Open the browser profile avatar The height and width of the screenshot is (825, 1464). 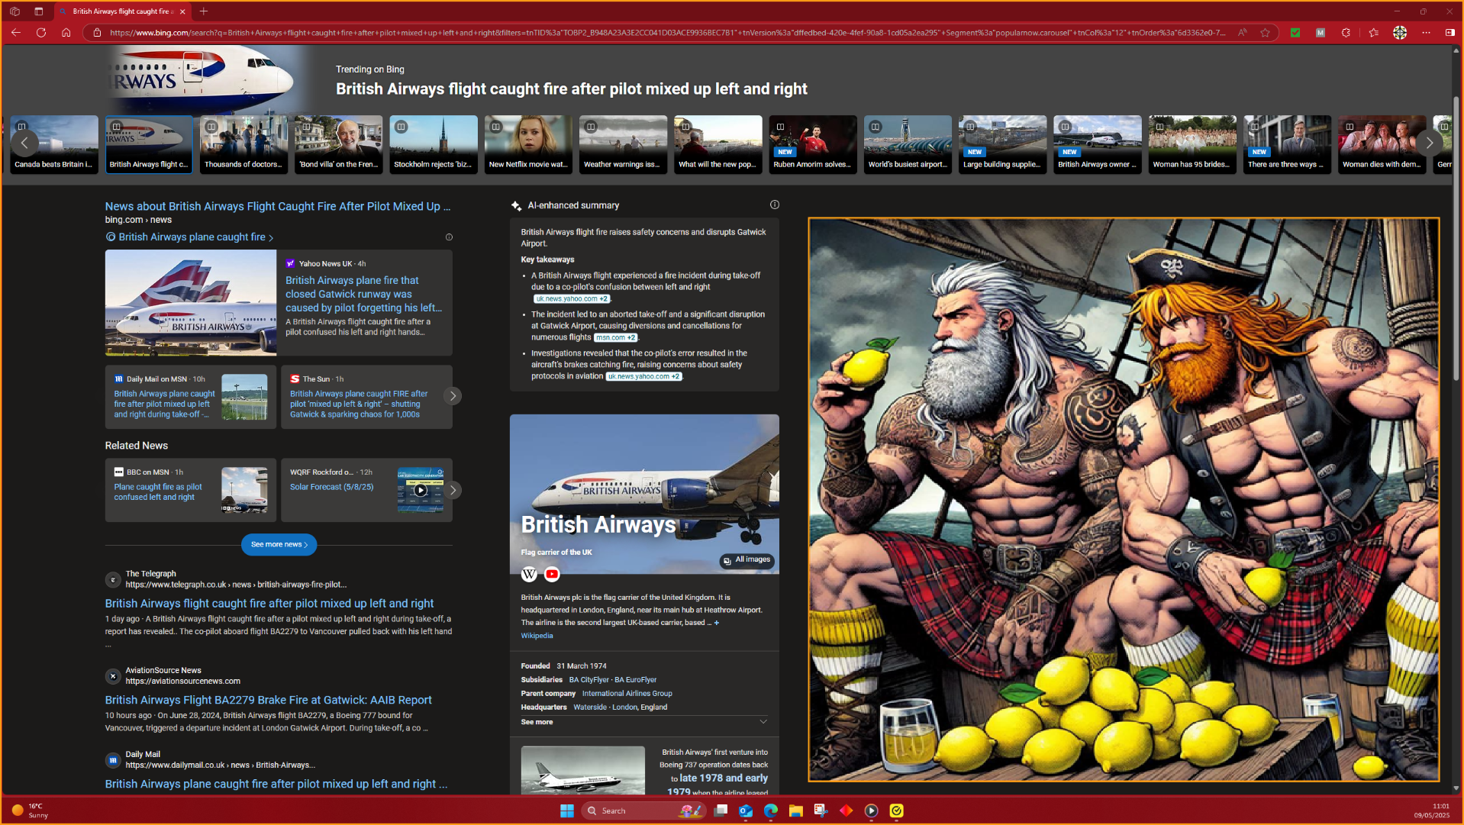click(1400, 32)
